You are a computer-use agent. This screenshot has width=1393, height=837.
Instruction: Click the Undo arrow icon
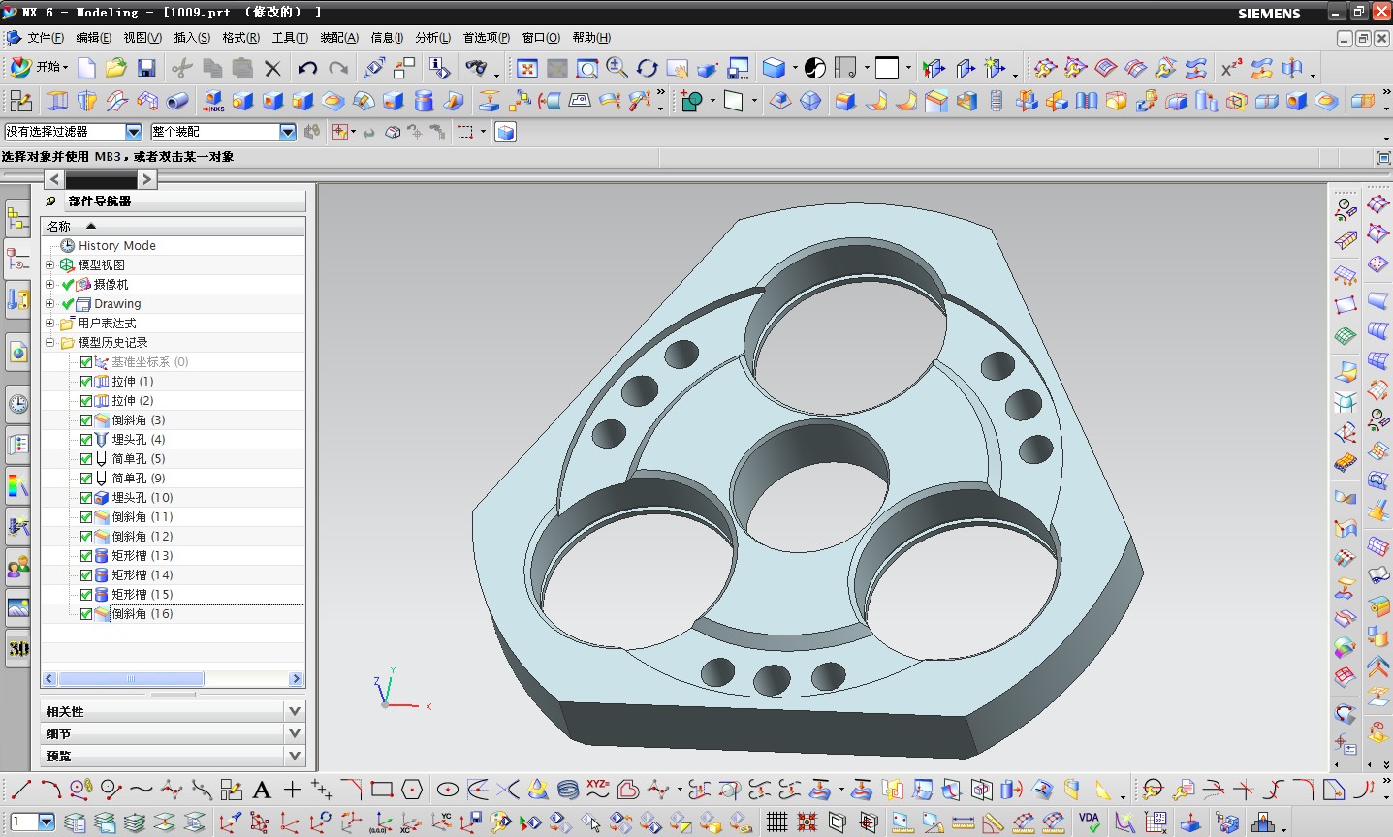[307, 68]
